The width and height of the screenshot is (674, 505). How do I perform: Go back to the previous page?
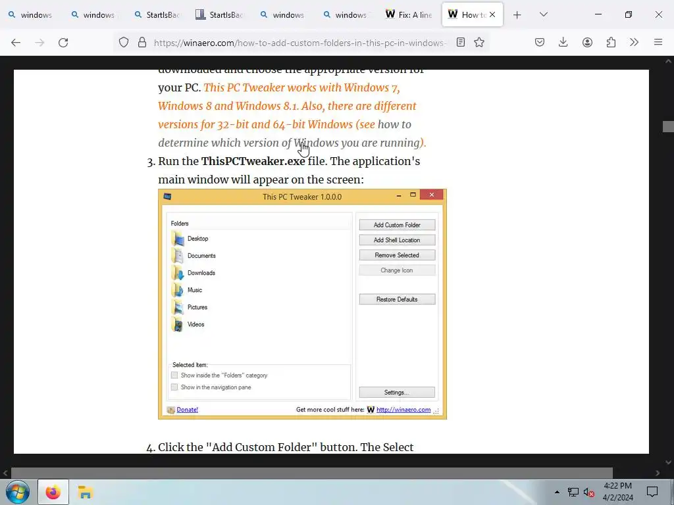coord(16,42)
